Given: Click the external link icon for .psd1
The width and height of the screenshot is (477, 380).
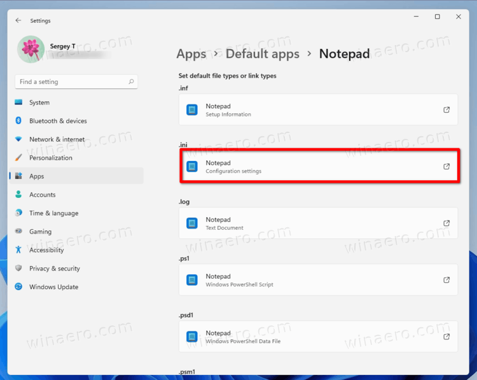Looking at the screenshot, I should pos(446,337).
